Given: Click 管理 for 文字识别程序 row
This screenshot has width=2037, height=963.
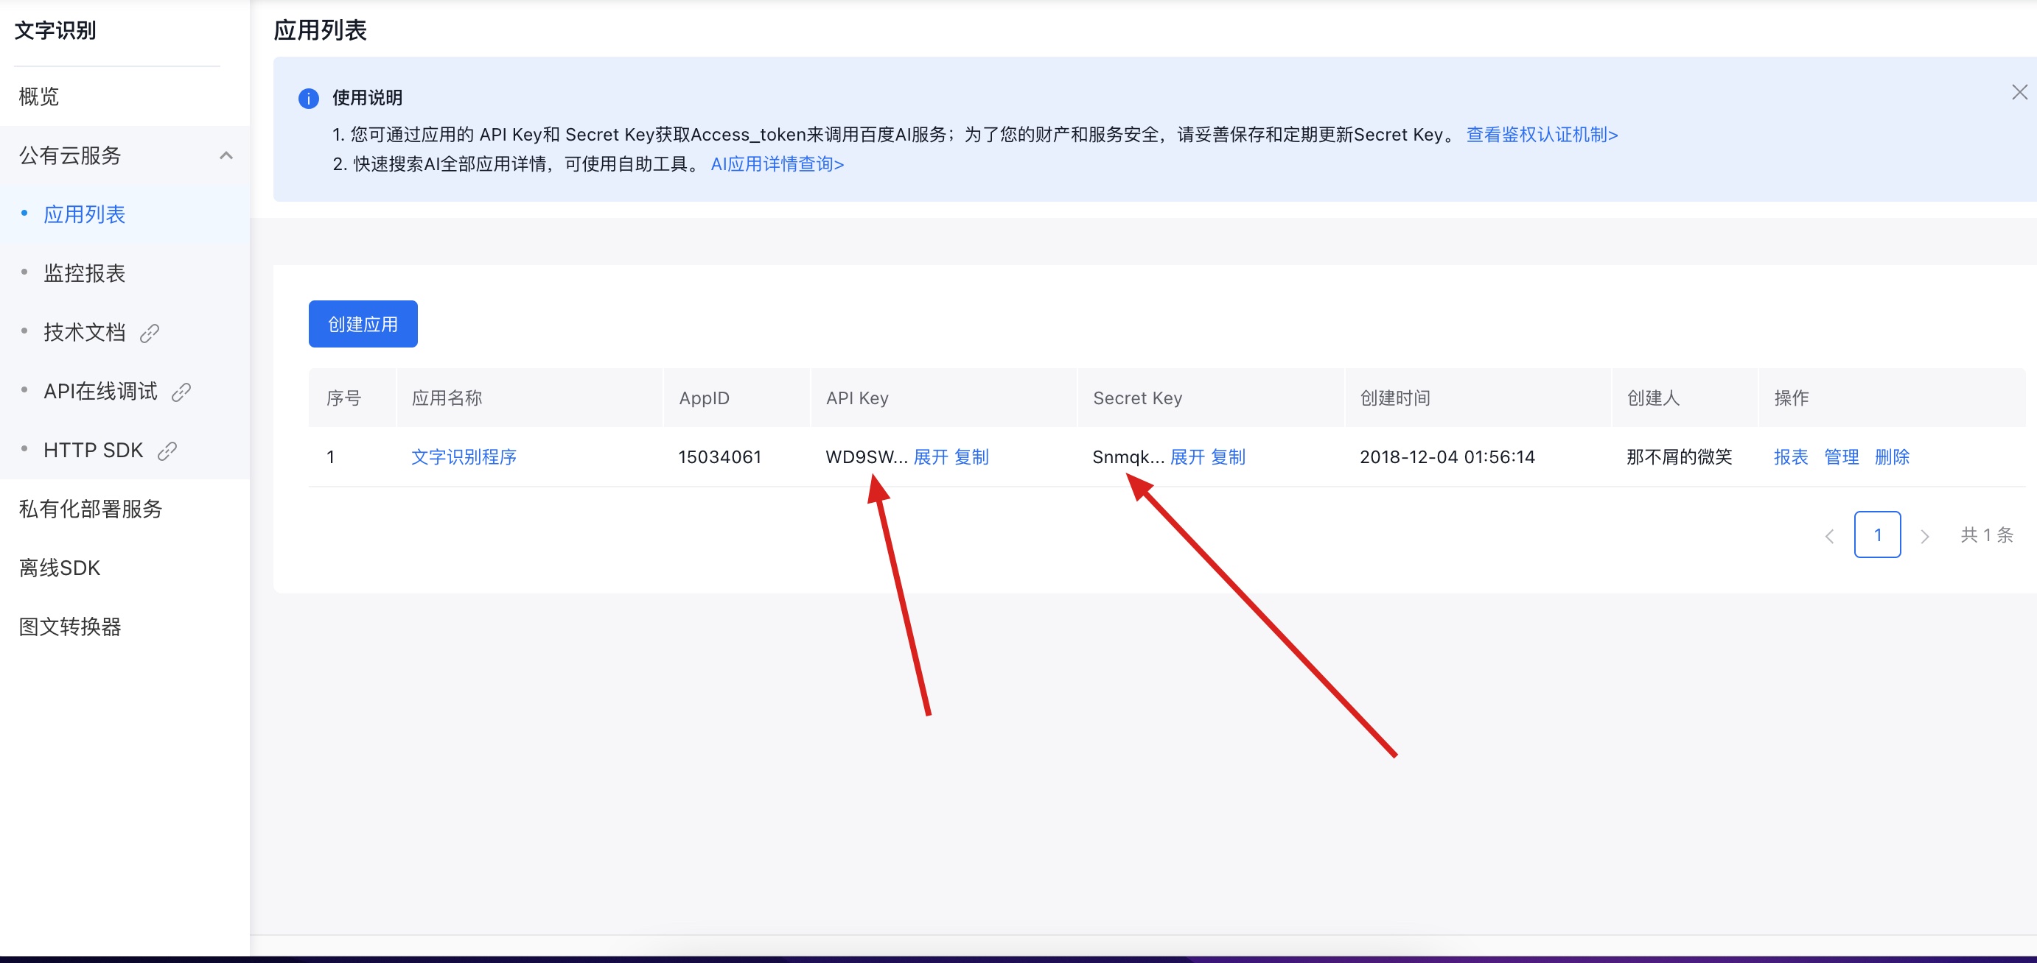Looking at the screenshot, I should (x=1841, y=456).
